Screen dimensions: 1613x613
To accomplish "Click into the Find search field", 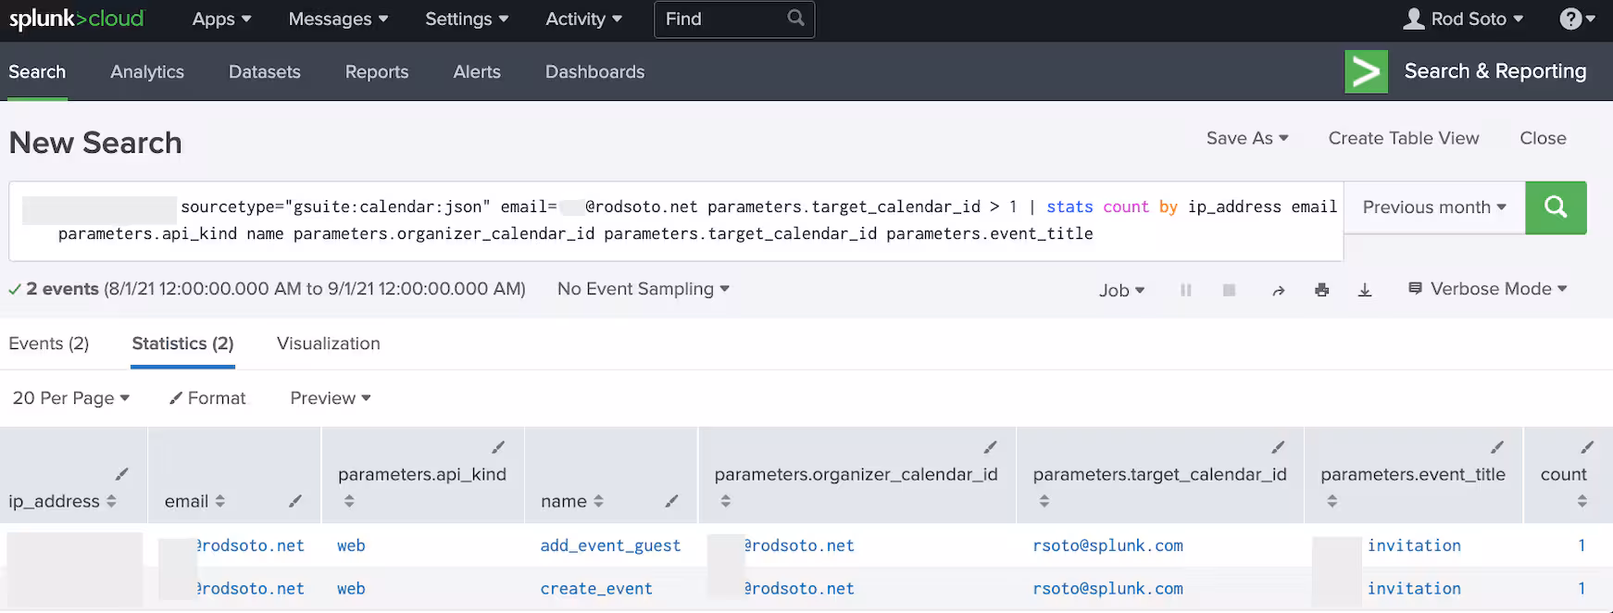I will (722, 19).
